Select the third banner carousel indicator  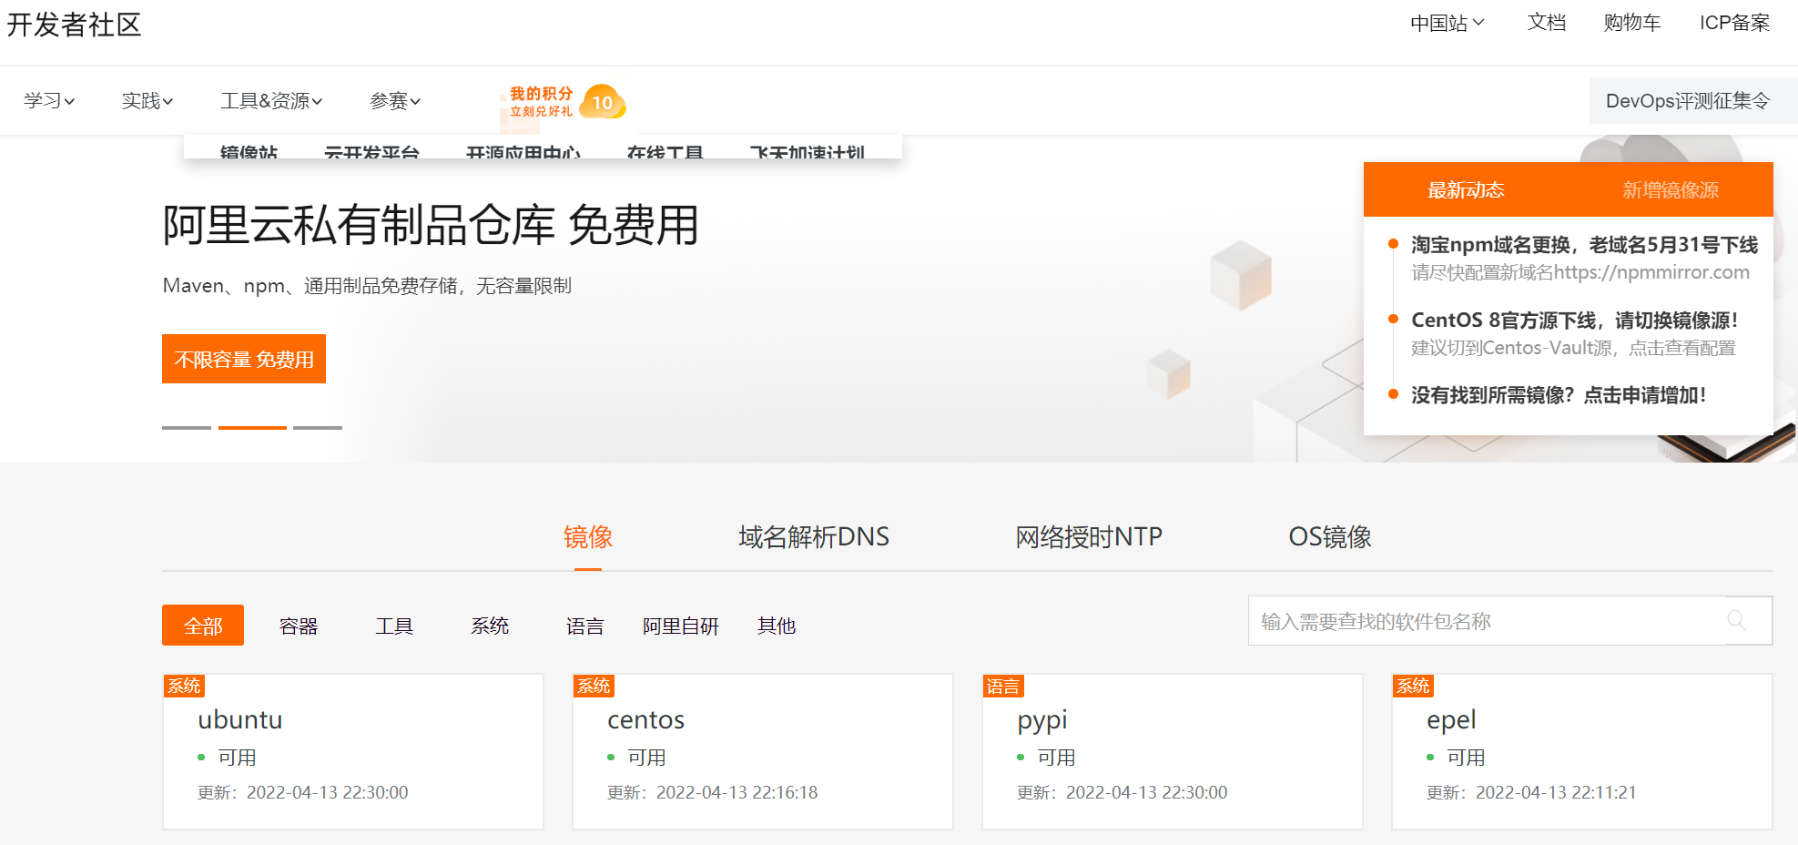[318, 427]
